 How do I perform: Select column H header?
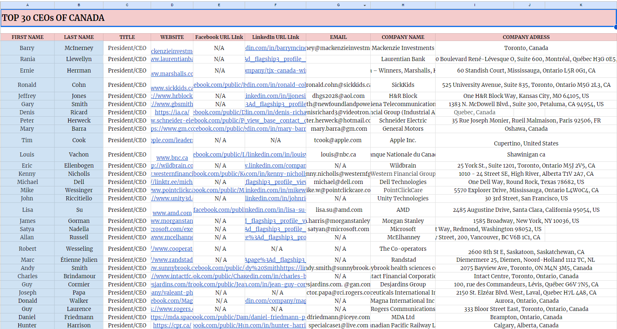(403, 5)
